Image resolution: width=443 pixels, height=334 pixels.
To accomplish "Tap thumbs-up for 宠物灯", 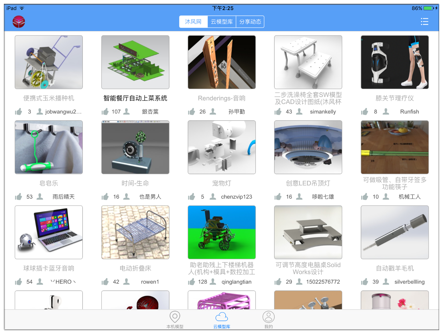I will tap(192, 197).
